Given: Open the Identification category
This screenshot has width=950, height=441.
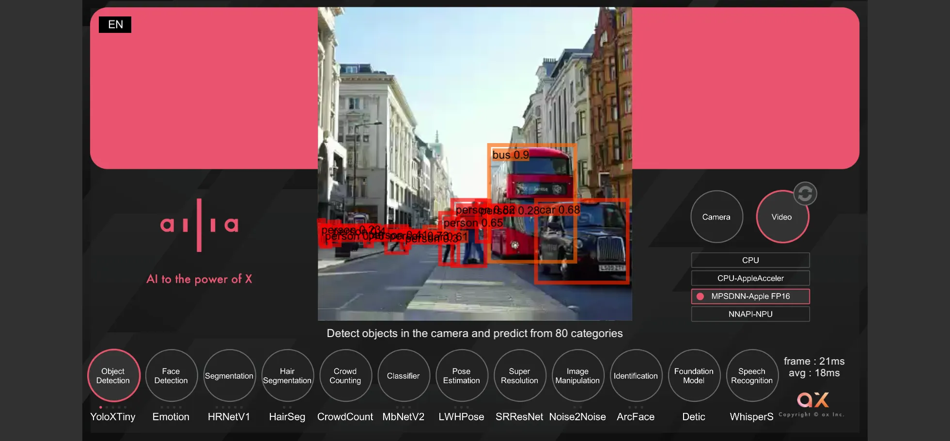Looking at the screenshot, I should click(636, 376).
